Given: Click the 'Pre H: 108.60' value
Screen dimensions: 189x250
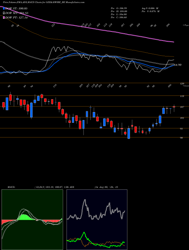Looking at the screenshot, I should [119, 11].
